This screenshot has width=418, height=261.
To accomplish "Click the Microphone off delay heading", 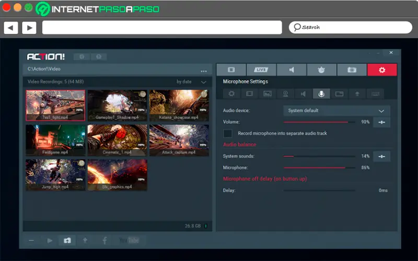I will [x=265, y=179].
